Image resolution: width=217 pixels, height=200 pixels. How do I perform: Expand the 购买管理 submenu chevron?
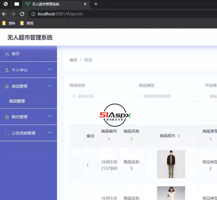point(50,116)
